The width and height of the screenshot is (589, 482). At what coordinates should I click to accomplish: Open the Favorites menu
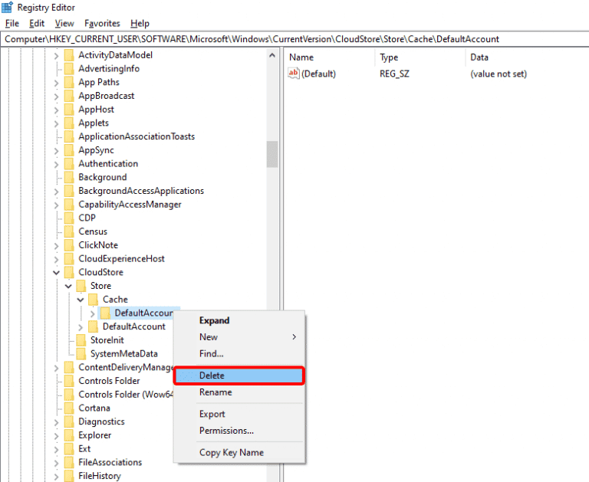click(x=102, y=23)
